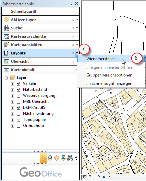Expand the Naturbestand tree node
Screen dimensions: 146x181
12,90
